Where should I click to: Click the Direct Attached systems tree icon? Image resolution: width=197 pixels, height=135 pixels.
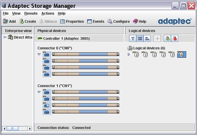click(x=10, y=37)
